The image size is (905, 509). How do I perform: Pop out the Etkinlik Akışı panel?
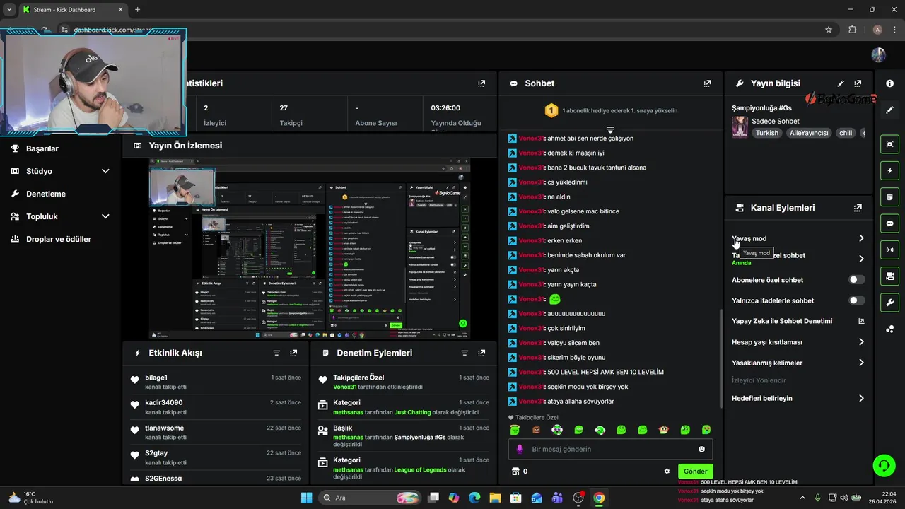[293, 353]
